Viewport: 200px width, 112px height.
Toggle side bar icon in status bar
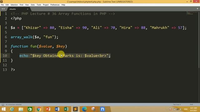(3, 105)
